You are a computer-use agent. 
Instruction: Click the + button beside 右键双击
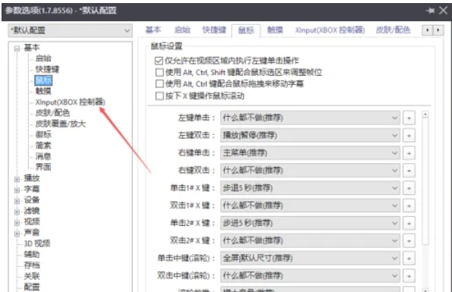coord(409,171)
